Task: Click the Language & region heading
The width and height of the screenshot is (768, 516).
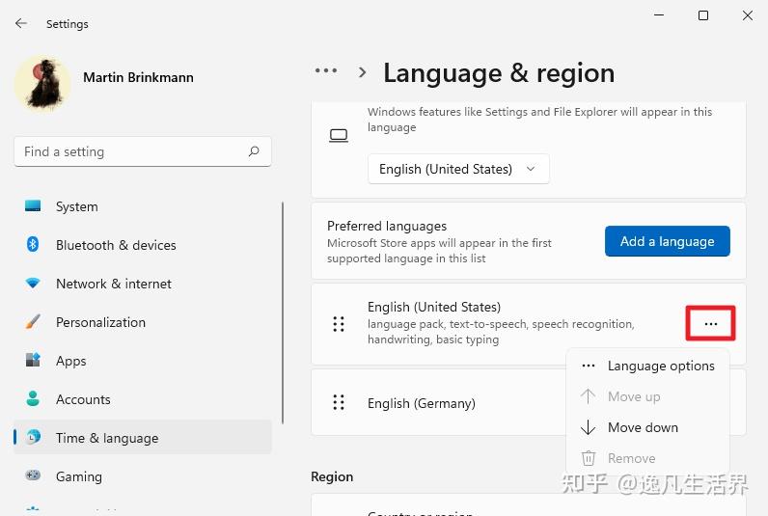Action: point(499,73)
